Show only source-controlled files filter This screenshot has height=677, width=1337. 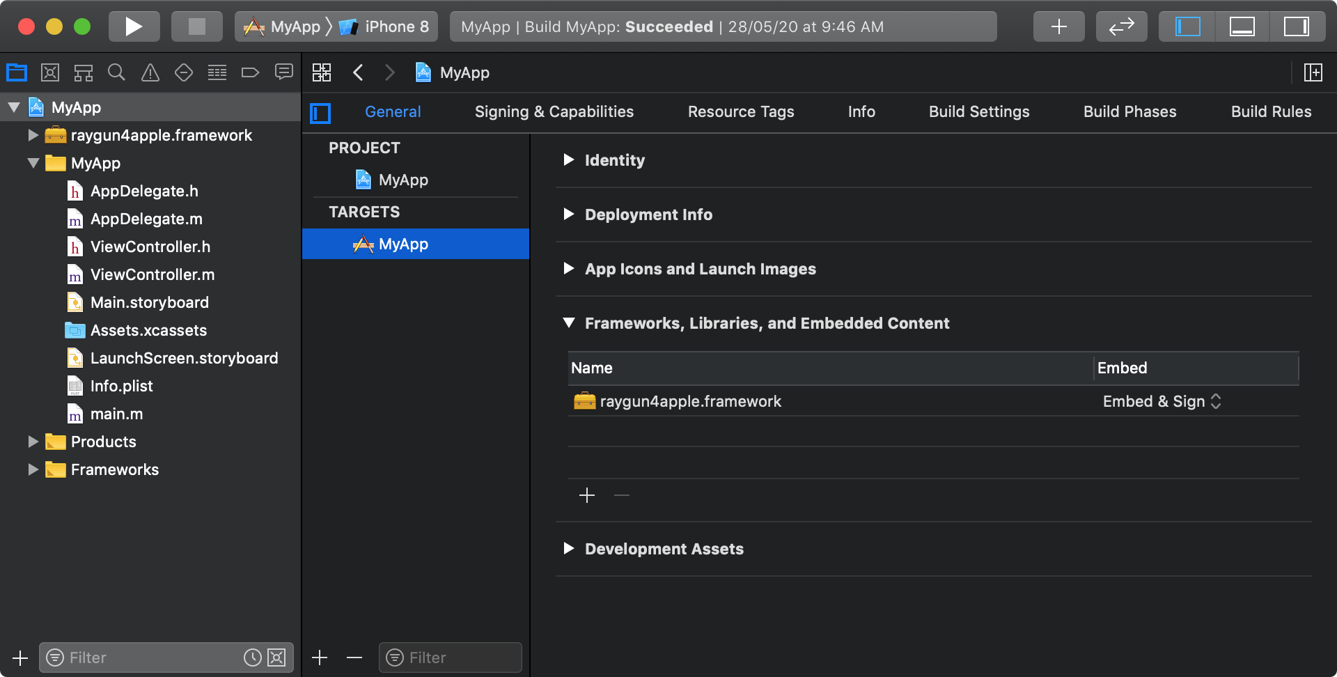[x=276, y=657]
